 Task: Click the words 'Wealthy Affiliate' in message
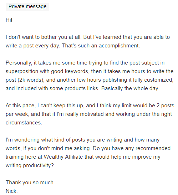[x=63, y=157]
